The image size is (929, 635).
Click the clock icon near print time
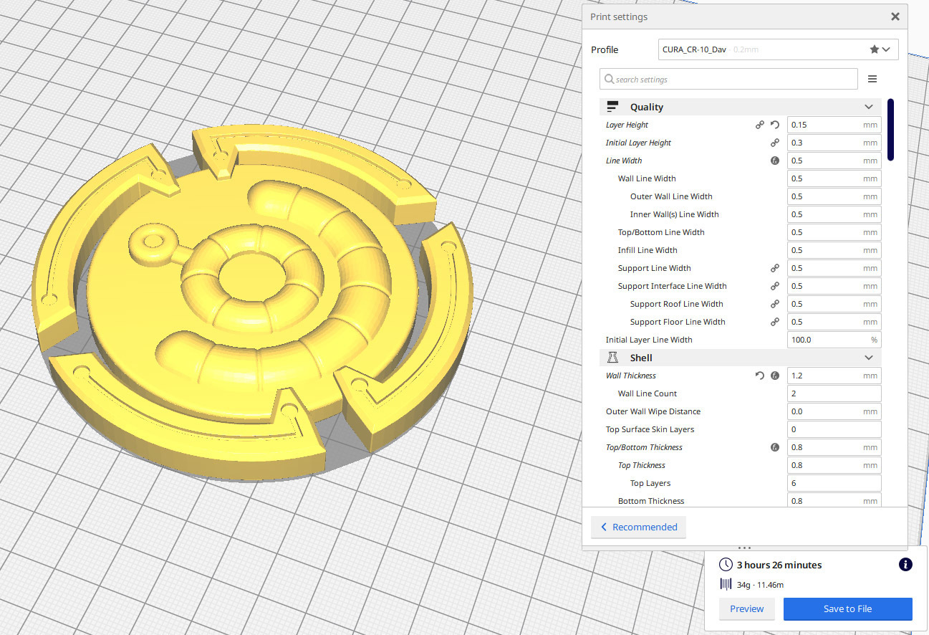pos(726,565)
